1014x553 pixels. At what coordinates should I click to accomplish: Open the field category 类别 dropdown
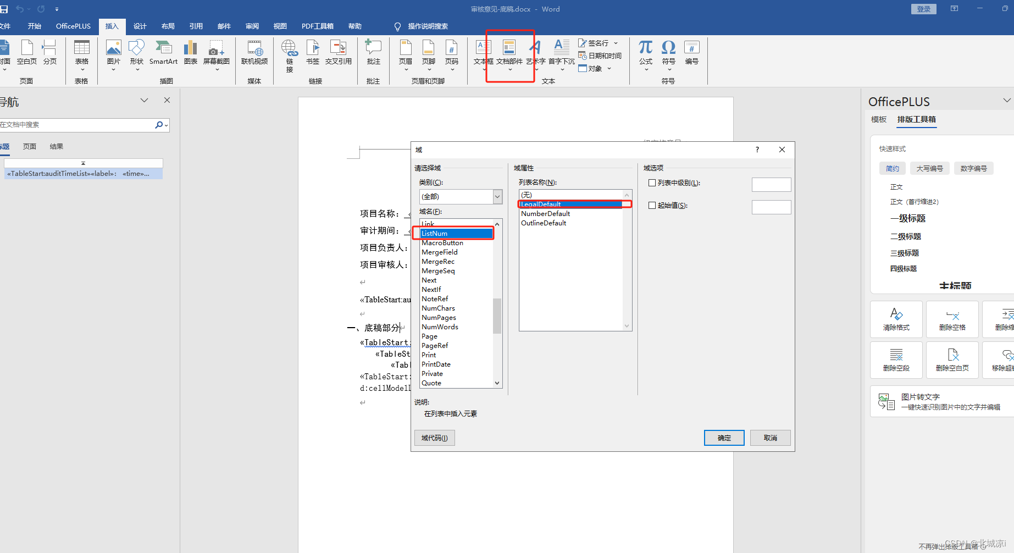[496, 196]
